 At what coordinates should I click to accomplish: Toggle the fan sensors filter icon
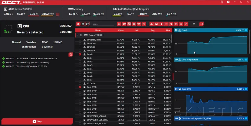tap(171, 24)
